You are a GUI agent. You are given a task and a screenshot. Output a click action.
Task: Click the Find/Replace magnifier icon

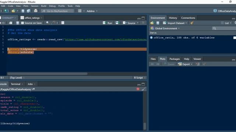(x=48, y=23)
